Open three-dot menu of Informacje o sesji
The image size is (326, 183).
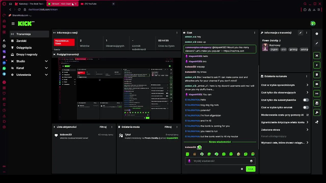point(177,33)
